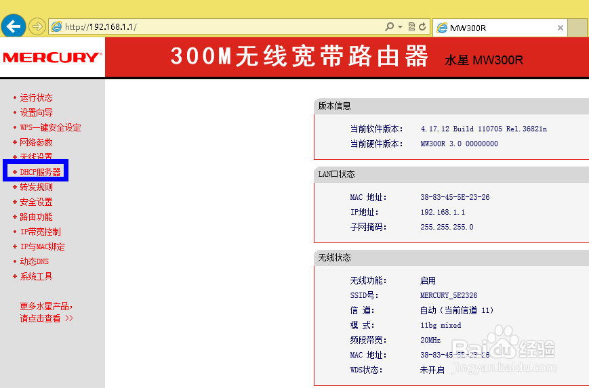Click the WDS状态 label

point(366,370)
